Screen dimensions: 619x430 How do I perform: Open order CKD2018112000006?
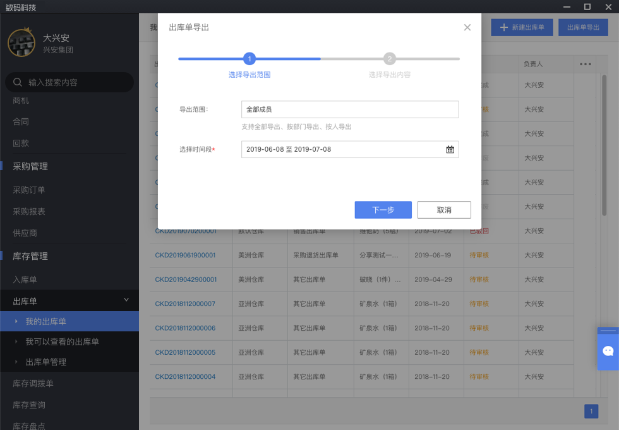185,328
